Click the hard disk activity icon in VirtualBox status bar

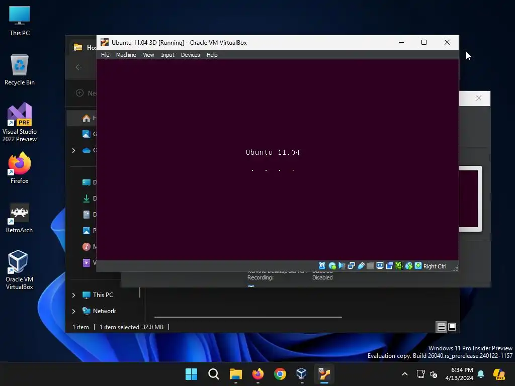pos(322,266)
